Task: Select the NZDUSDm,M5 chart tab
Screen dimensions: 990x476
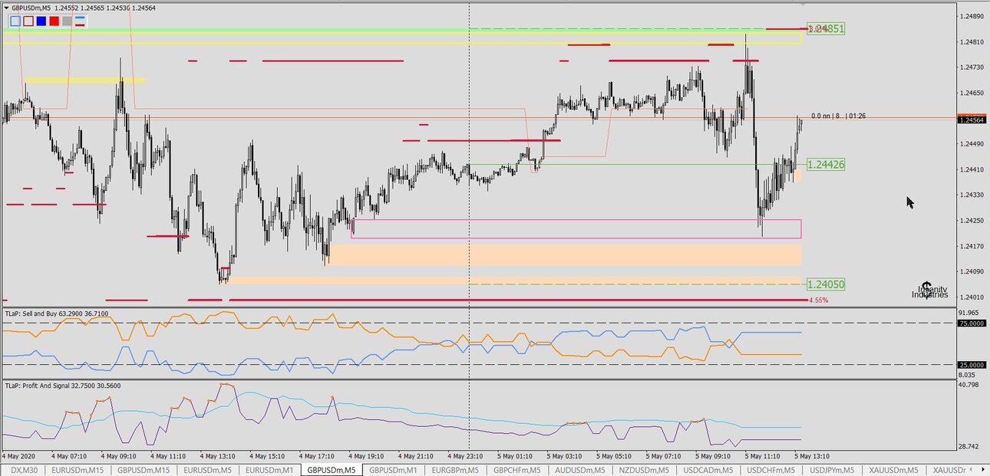Action: (643, 470)
